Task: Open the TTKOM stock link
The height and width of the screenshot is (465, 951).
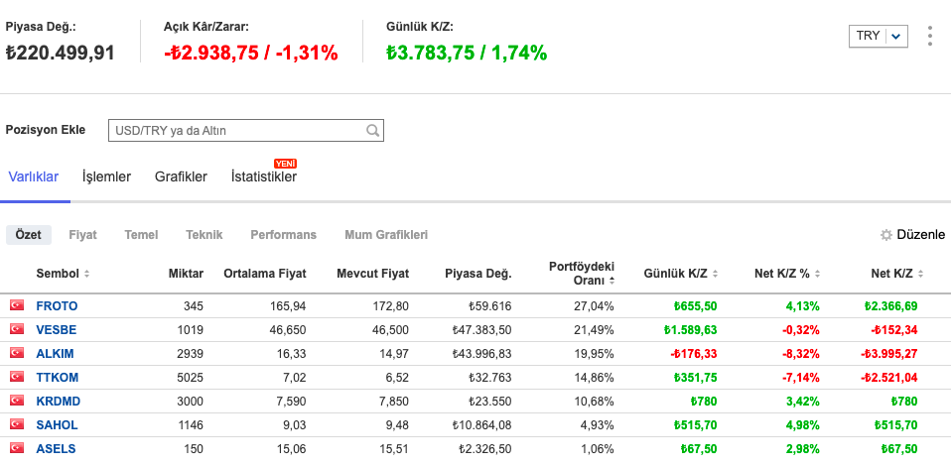Action: [57, 378]
